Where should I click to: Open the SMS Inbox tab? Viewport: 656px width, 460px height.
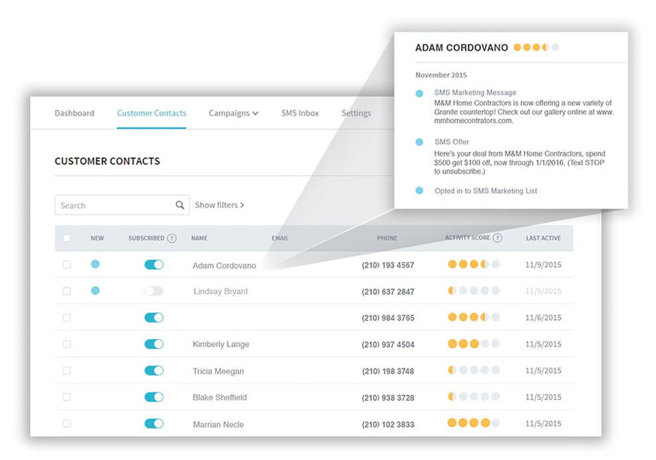point(300,114)
